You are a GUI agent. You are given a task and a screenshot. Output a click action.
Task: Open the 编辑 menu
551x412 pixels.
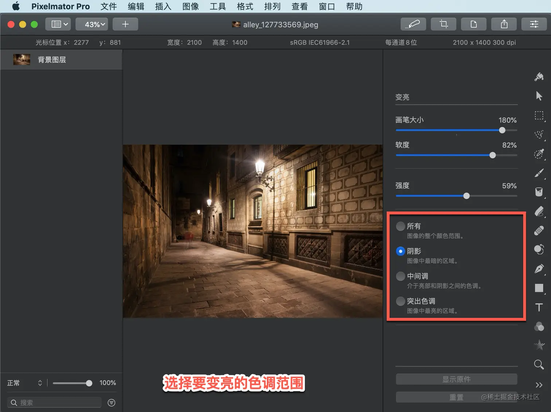(136, 6)
